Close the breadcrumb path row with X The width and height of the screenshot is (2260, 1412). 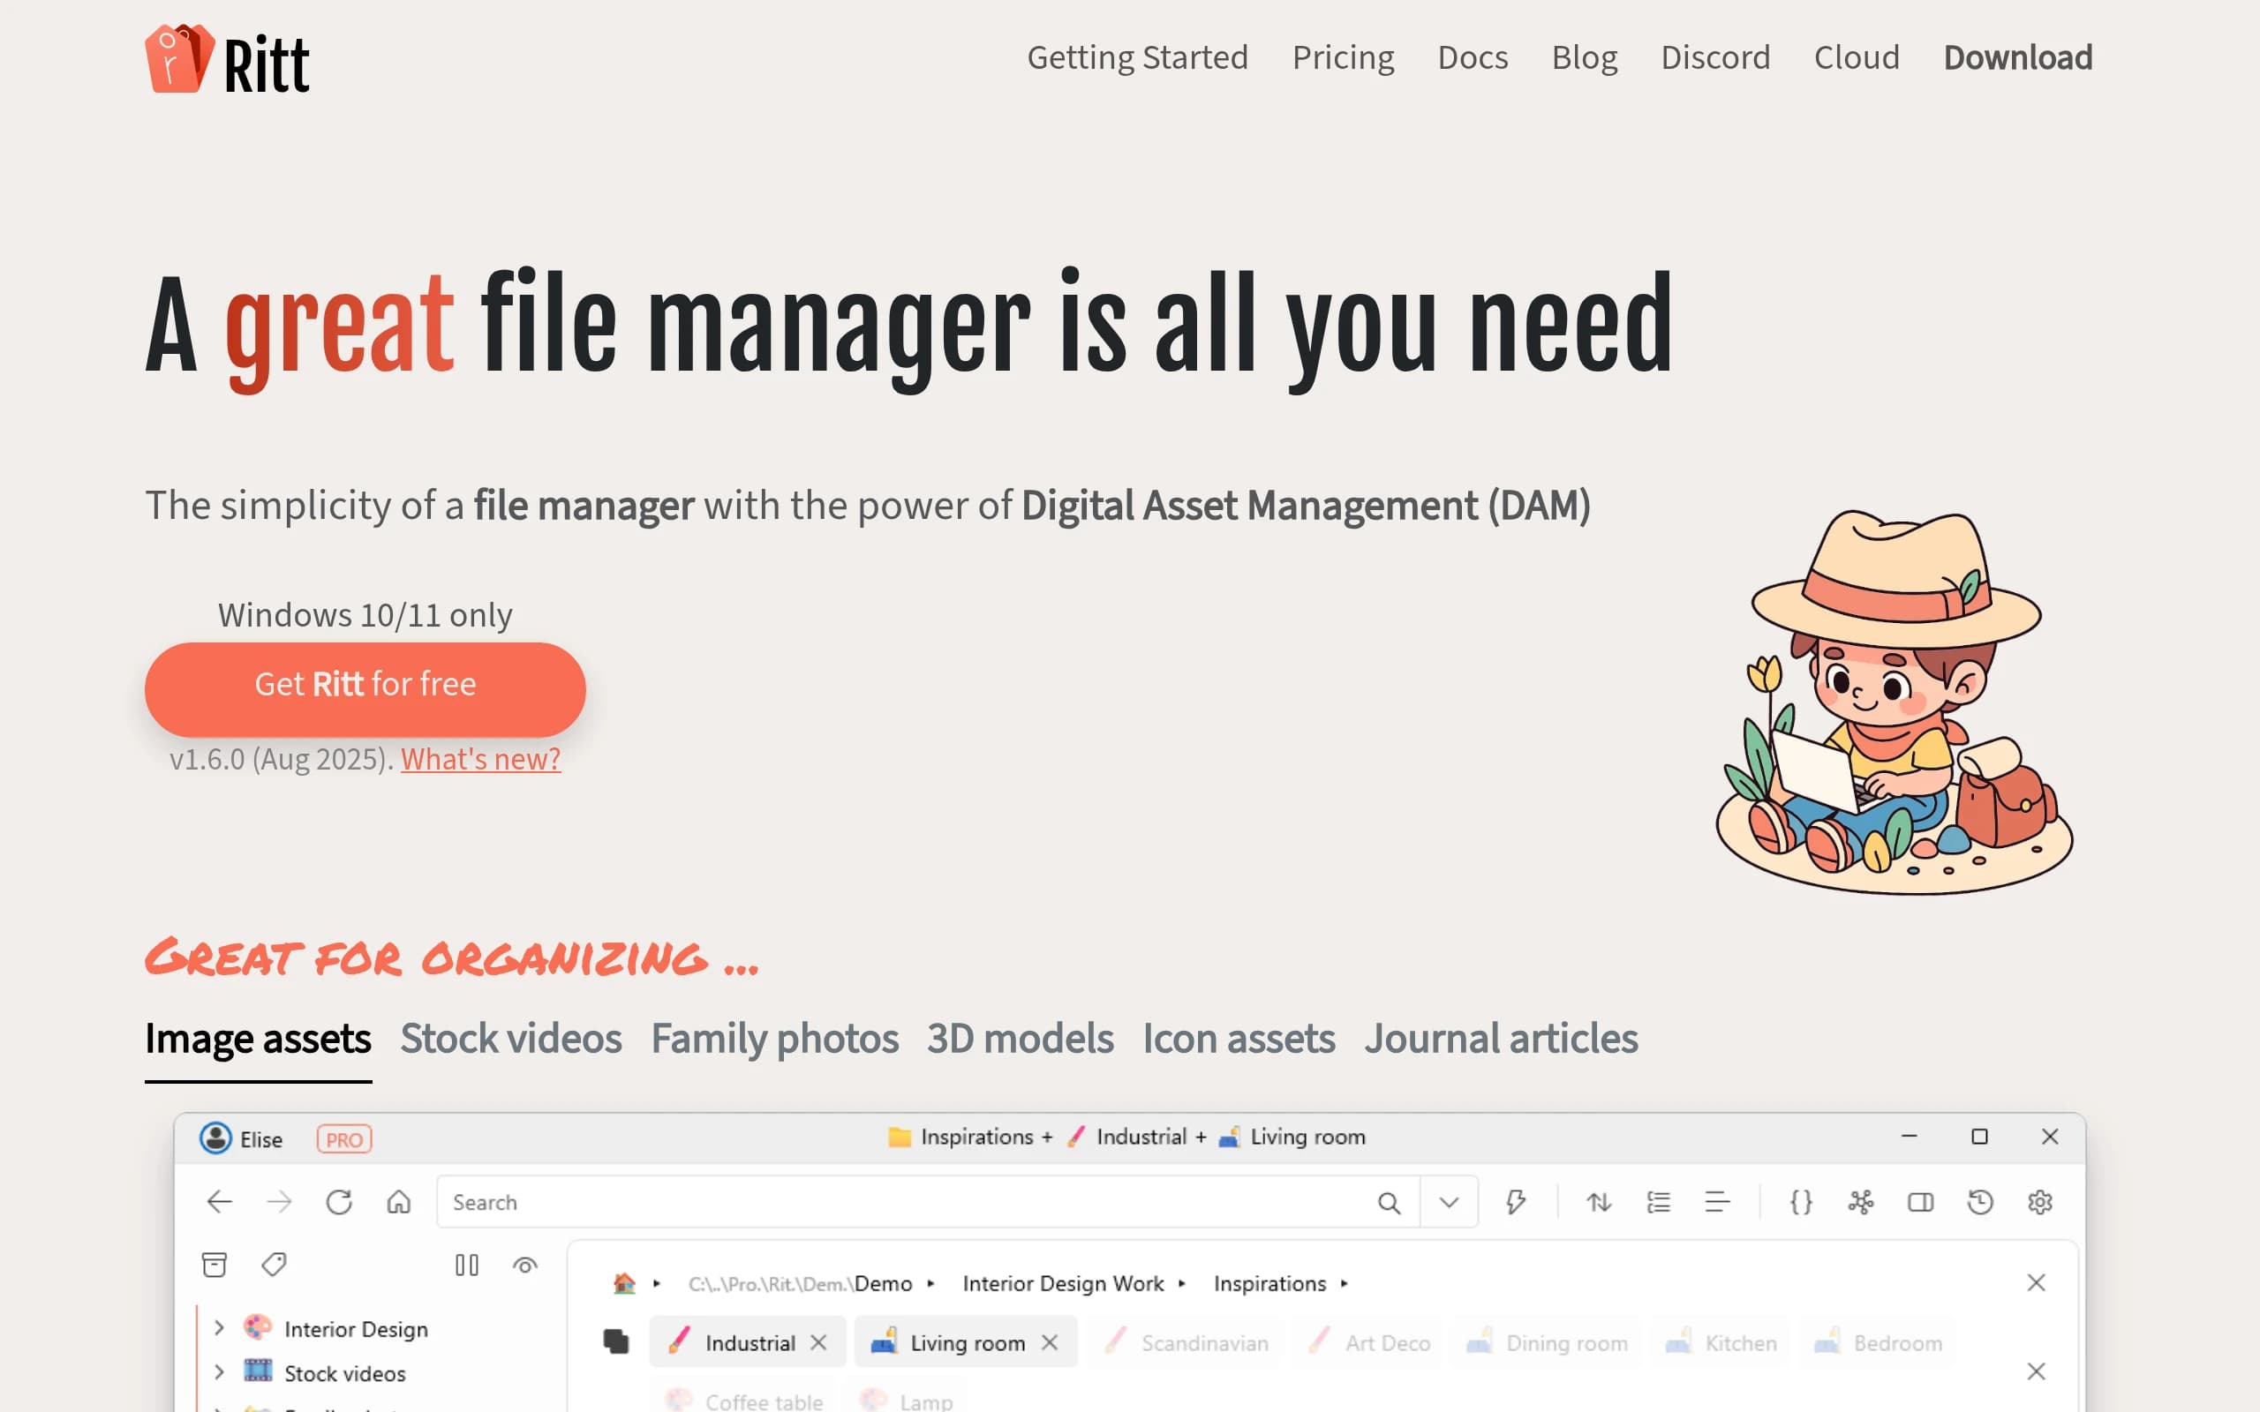pyautogui.click(x=2037, y=1283)
